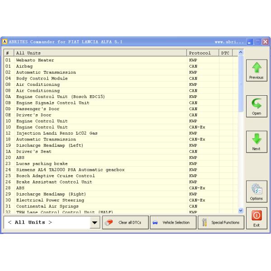Image resolution: width=271 pixels, height=271 pixels.
Task: Close the ABRITES Commander window
Action: pyautogui.click(x=265, y=42)
